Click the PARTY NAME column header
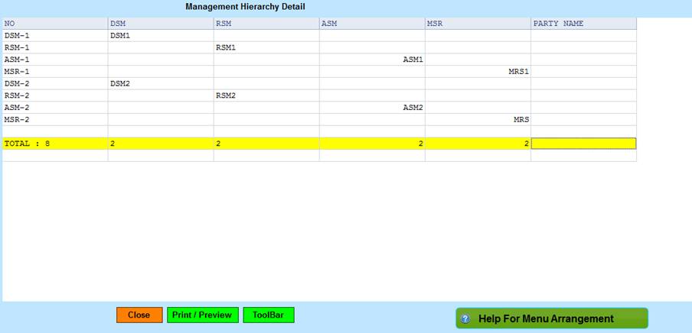Screen dimensions: 692x333 (583, 24)
